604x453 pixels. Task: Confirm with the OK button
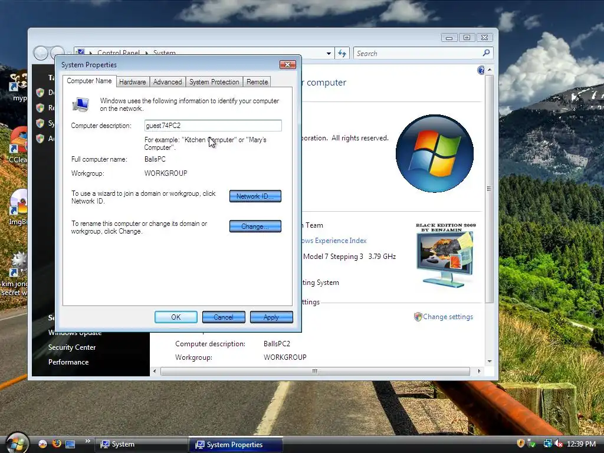coord(176,317)
